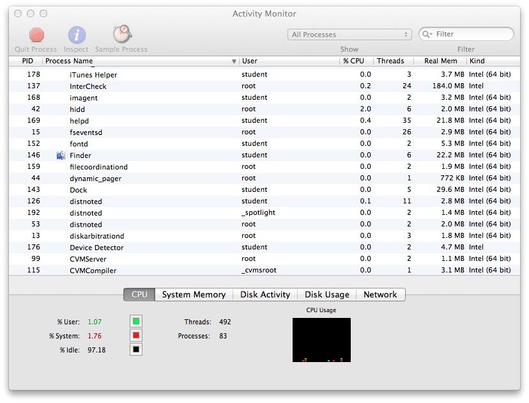Select the fontd process row
Image resolution: width=529 pixels, height=403 pixels.
point(264,143)
